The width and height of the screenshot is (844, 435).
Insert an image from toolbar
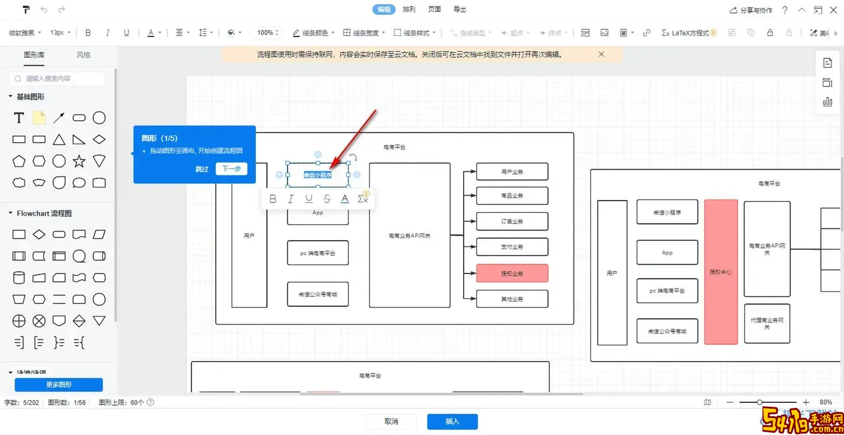tap(604, 33)
